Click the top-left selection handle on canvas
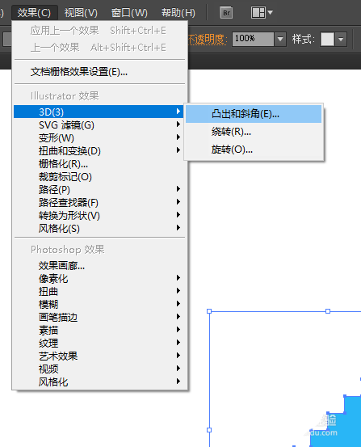361x447 pixels. tap(209, 311)
